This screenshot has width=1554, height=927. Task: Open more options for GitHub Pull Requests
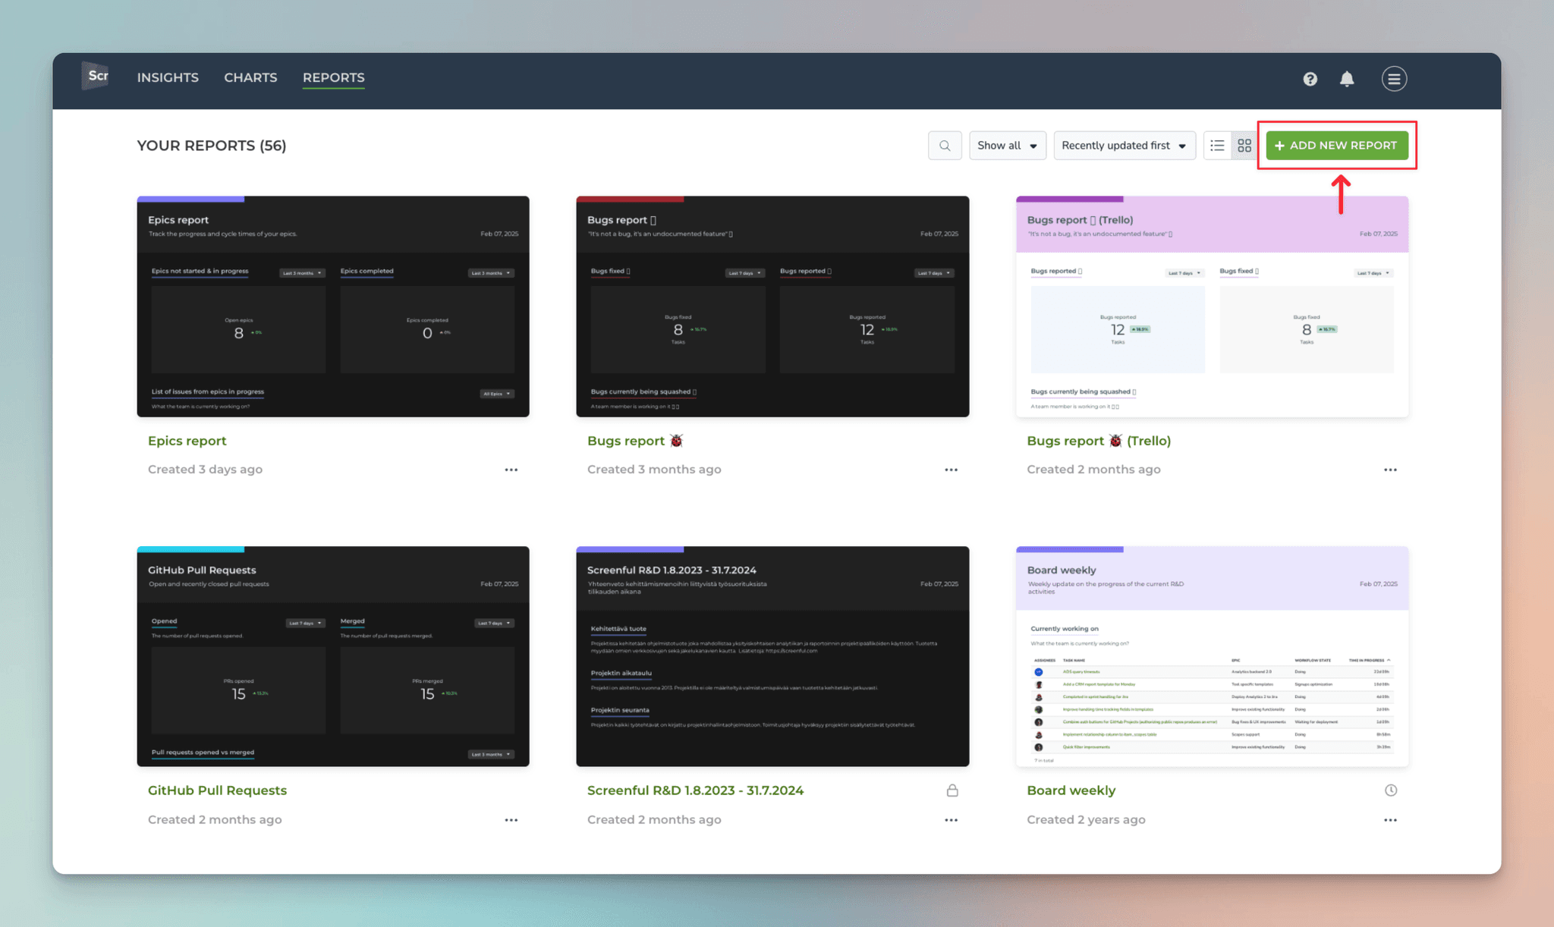click(511, 819)
